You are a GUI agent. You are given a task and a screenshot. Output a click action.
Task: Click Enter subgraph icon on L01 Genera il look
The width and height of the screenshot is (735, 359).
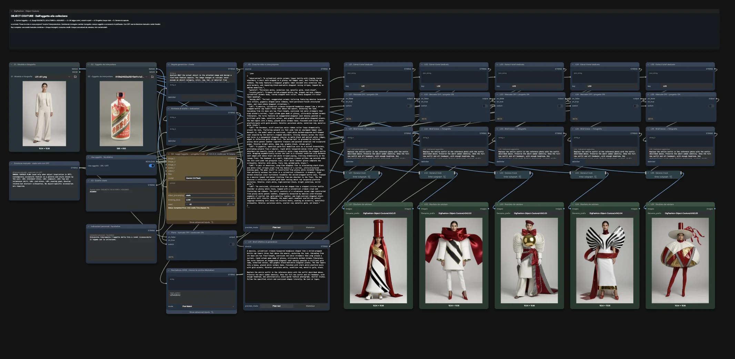tap(369, 177)
